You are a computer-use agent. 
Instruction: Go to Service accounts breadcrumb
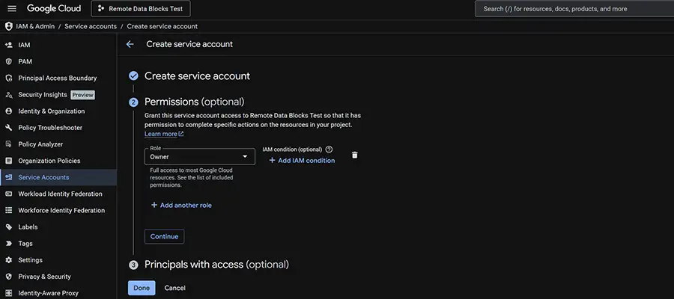[x=91, y=26]
